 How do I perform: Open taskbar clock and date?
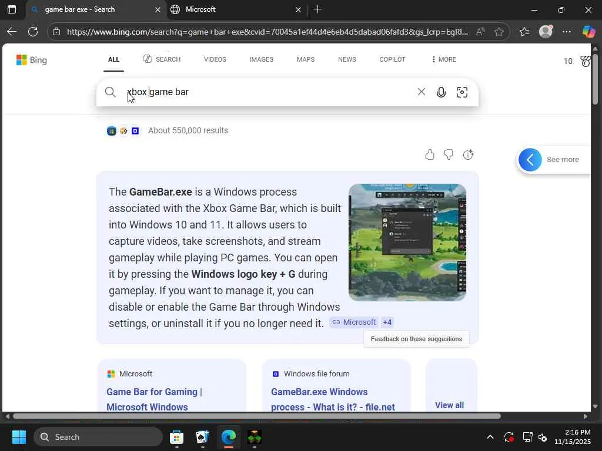[573, 437]
